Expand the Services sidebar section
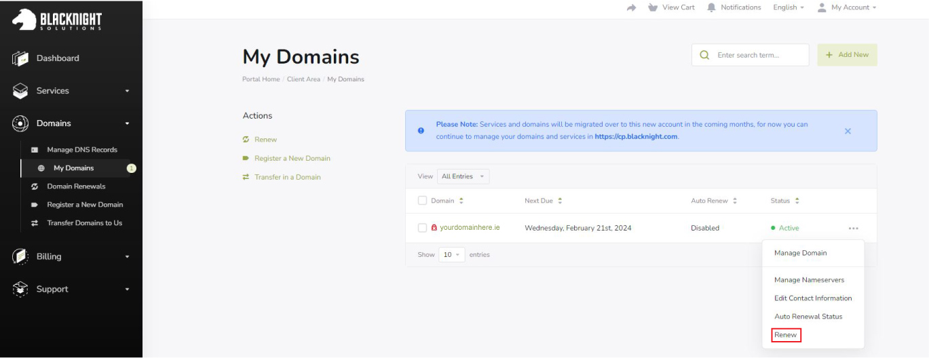The image size is (929, 358). pos(127,91)
